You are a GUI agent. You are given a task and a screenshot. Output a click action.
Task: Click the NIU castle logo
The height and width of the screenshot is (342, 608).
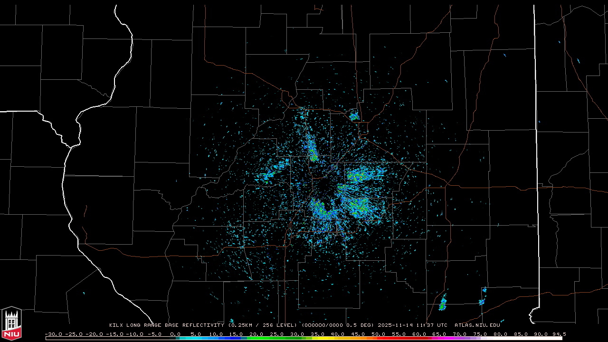pos(11,323)
